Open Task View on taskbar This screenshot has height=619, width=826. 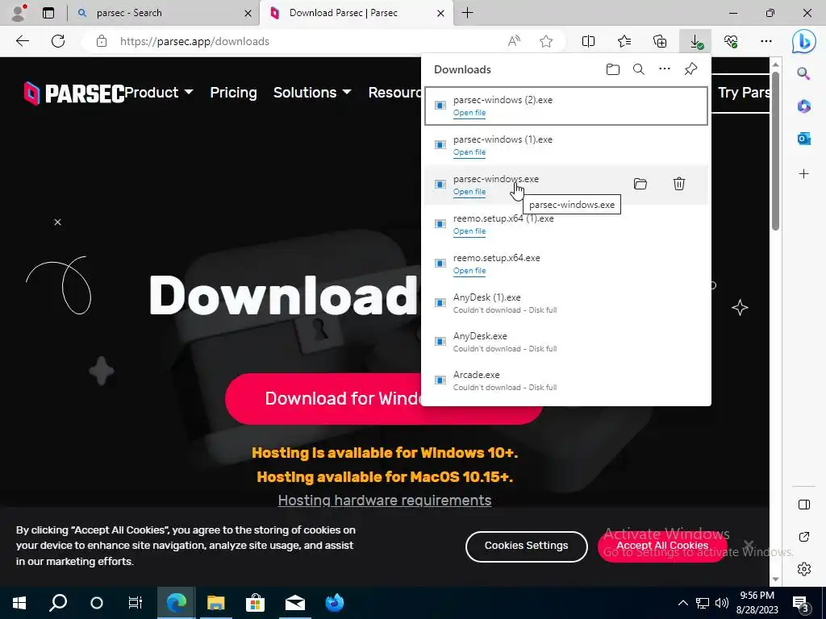[136, 603]
